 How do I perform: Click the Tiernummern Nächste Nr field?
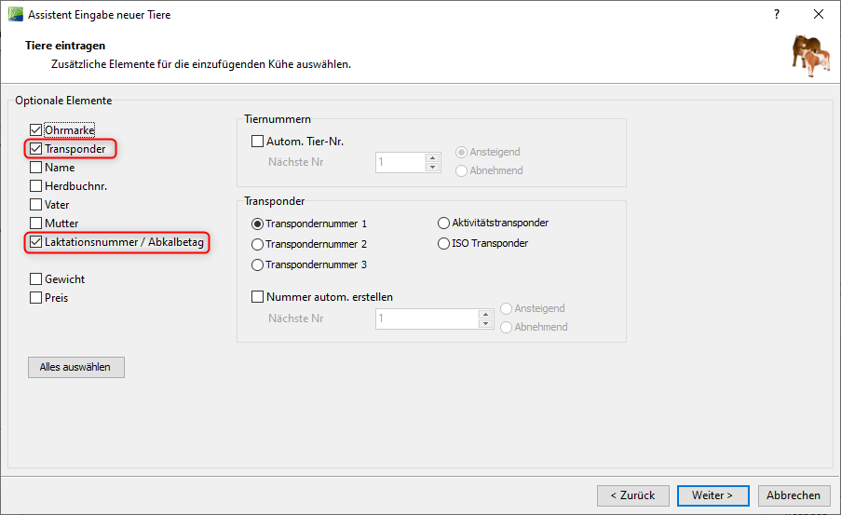[400, 162]
